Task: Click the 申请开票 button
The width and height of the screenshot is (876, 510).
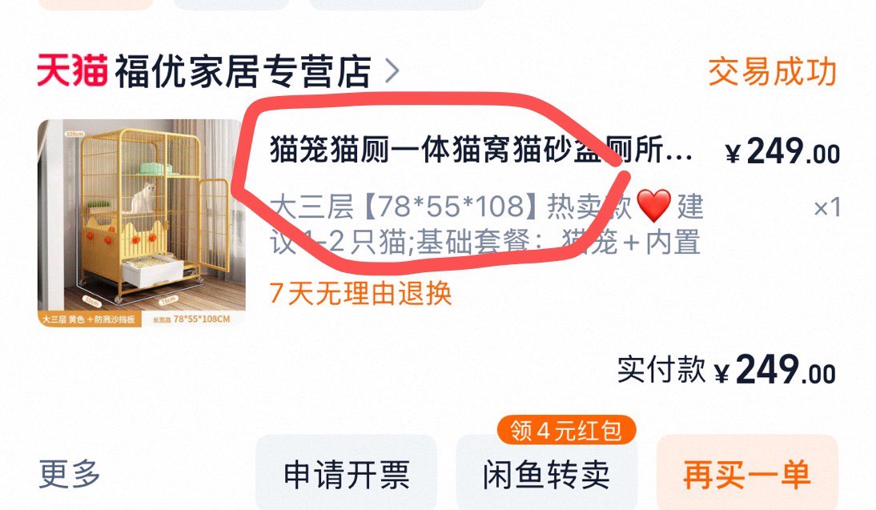Action: (347, 472)
